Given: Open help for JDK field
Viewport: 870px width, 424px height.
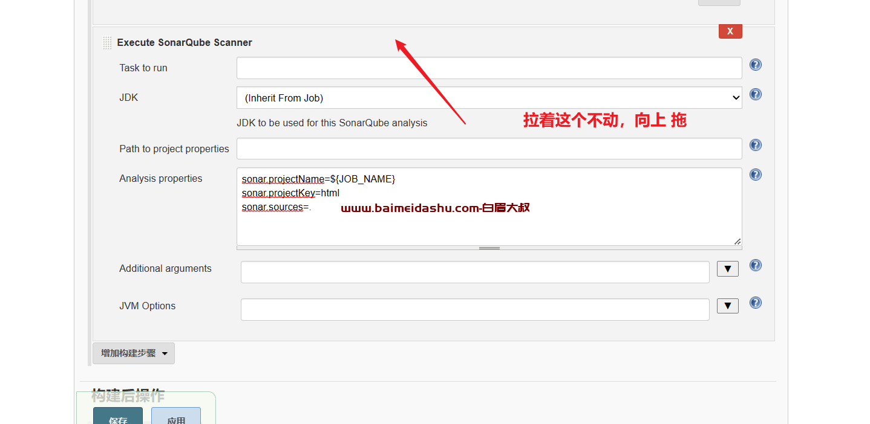Looking at the screenshot, I should [x=755, y=94].
